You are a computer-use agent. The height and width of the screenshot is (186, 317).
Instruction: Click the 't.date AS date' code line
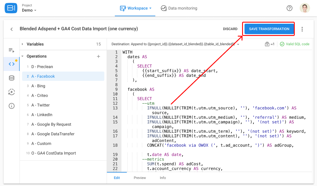[165, 155]
